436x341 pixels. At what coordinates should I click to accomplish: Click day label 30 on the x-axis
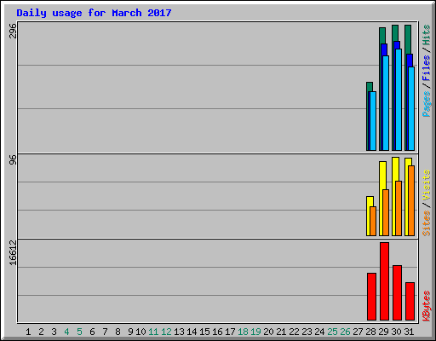396,332
